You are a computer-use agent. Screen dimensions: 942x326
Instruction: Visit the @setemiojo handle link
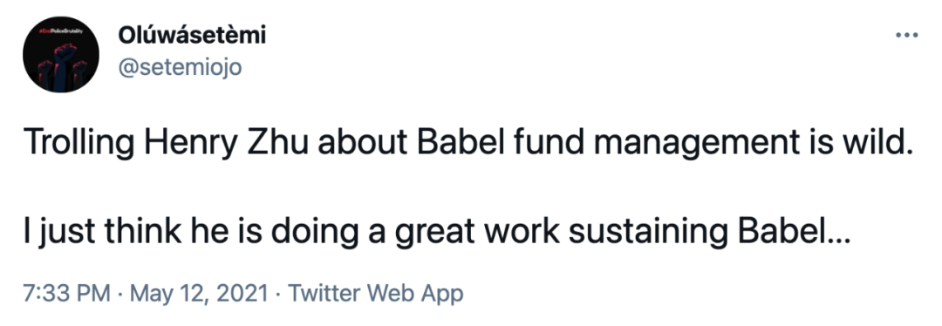[x=180, y=68]
